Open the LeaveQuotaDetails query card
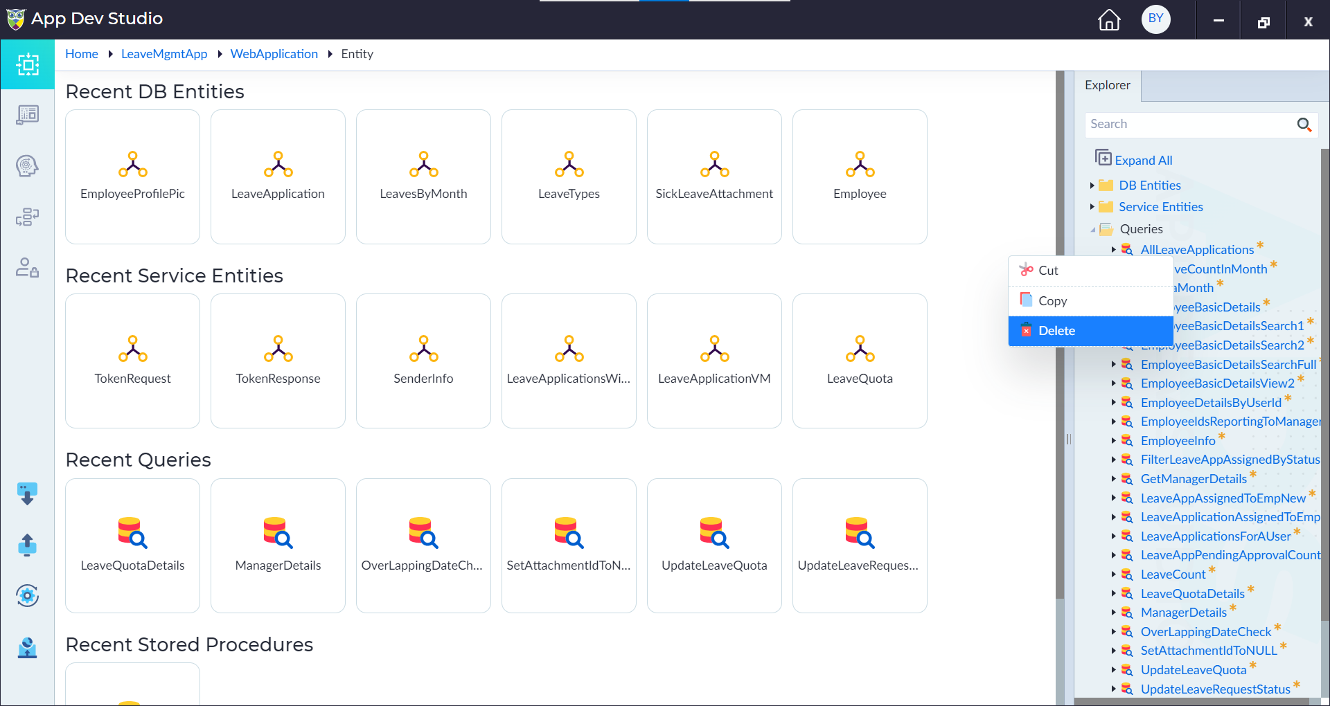 tap(132, 545)
